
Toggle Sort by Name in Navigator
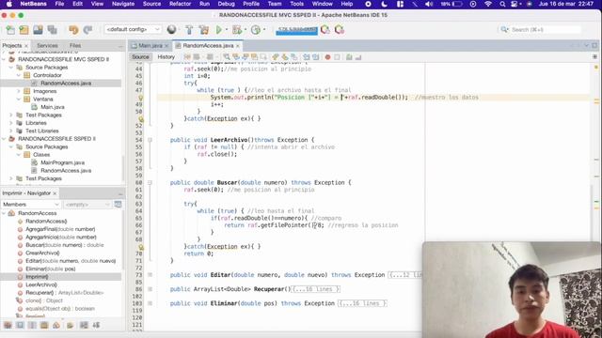tap(84, 325)
